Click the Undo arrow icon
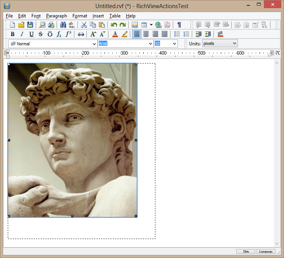Screen dimensions: 284x258 coord(114,25)
